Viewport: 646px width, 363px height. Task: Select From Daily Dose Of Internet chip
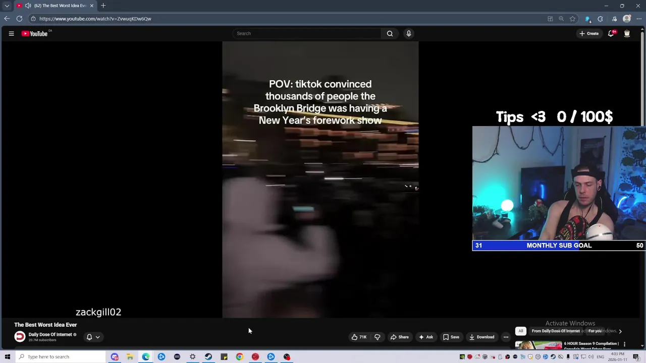pyautogui.click(x=556, y=331)
